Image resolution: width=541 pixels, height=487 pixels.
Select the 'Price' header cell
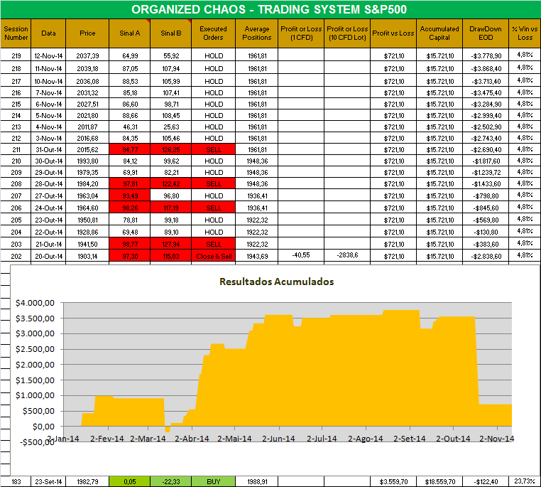click(x=87, y=33)
